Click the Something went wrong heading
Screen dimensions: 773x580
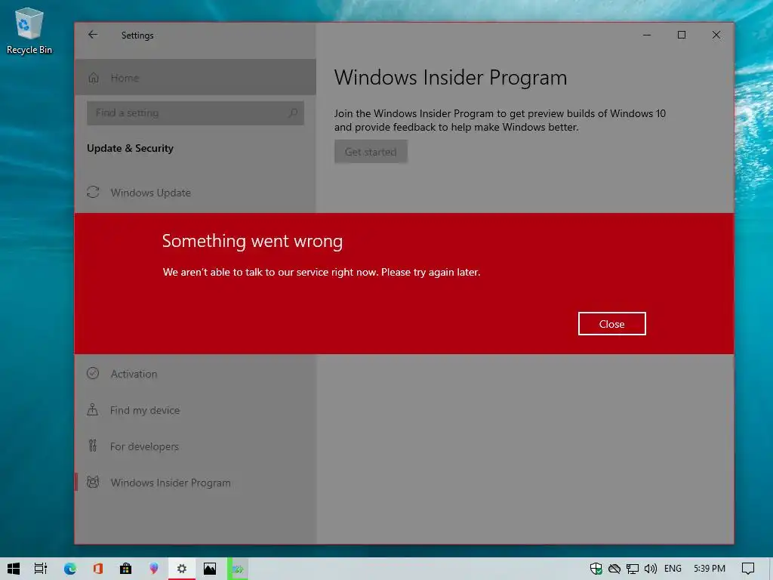(x=252, y=241)
